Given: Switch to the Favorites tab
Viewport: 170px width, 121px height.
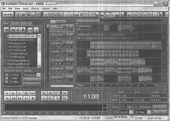Looking at the screenshot, I should [x=27, y=23].
